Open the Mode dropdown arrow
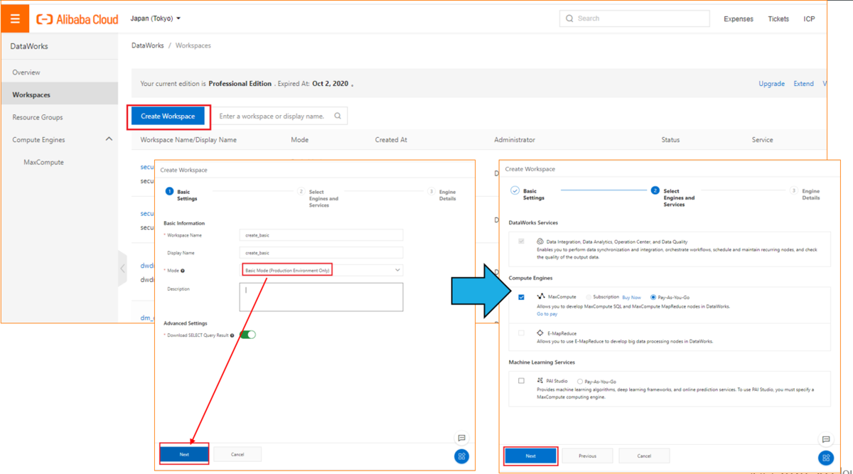 (x=397, y=270)
